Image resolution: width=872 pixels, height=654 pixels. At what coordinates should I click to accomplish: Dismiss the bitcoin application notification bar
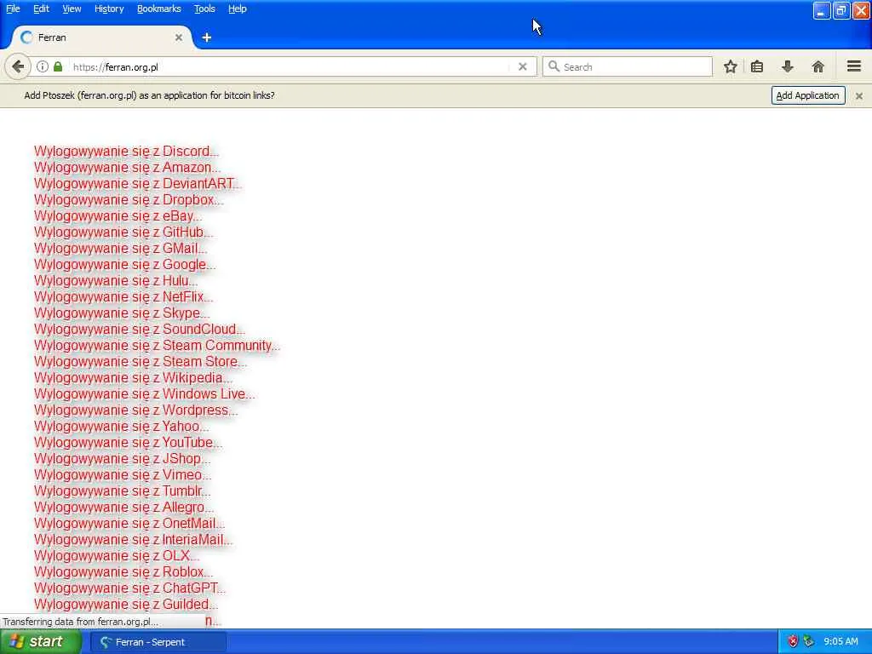tap(858, 95)
